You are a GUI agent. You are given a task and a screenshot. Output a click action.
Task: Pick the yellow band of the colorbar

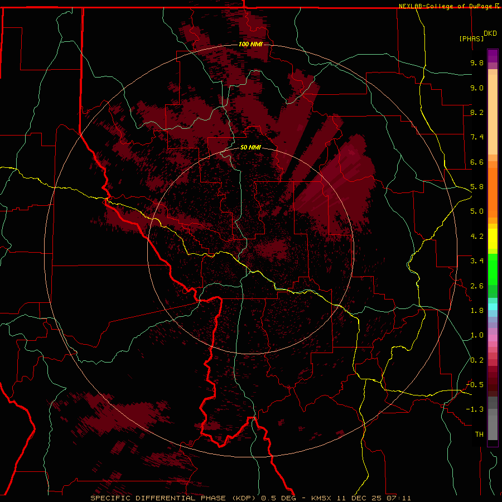[493, 239]
